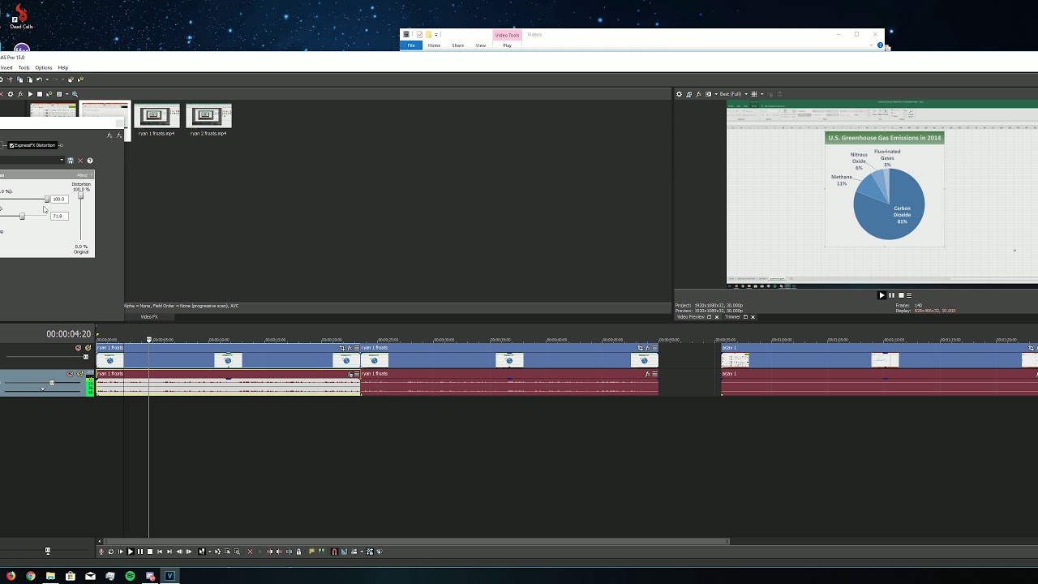The height and width of the screenshot is (584, 1038).
Task: Play from the video preview transport
Action: (881, 295)
